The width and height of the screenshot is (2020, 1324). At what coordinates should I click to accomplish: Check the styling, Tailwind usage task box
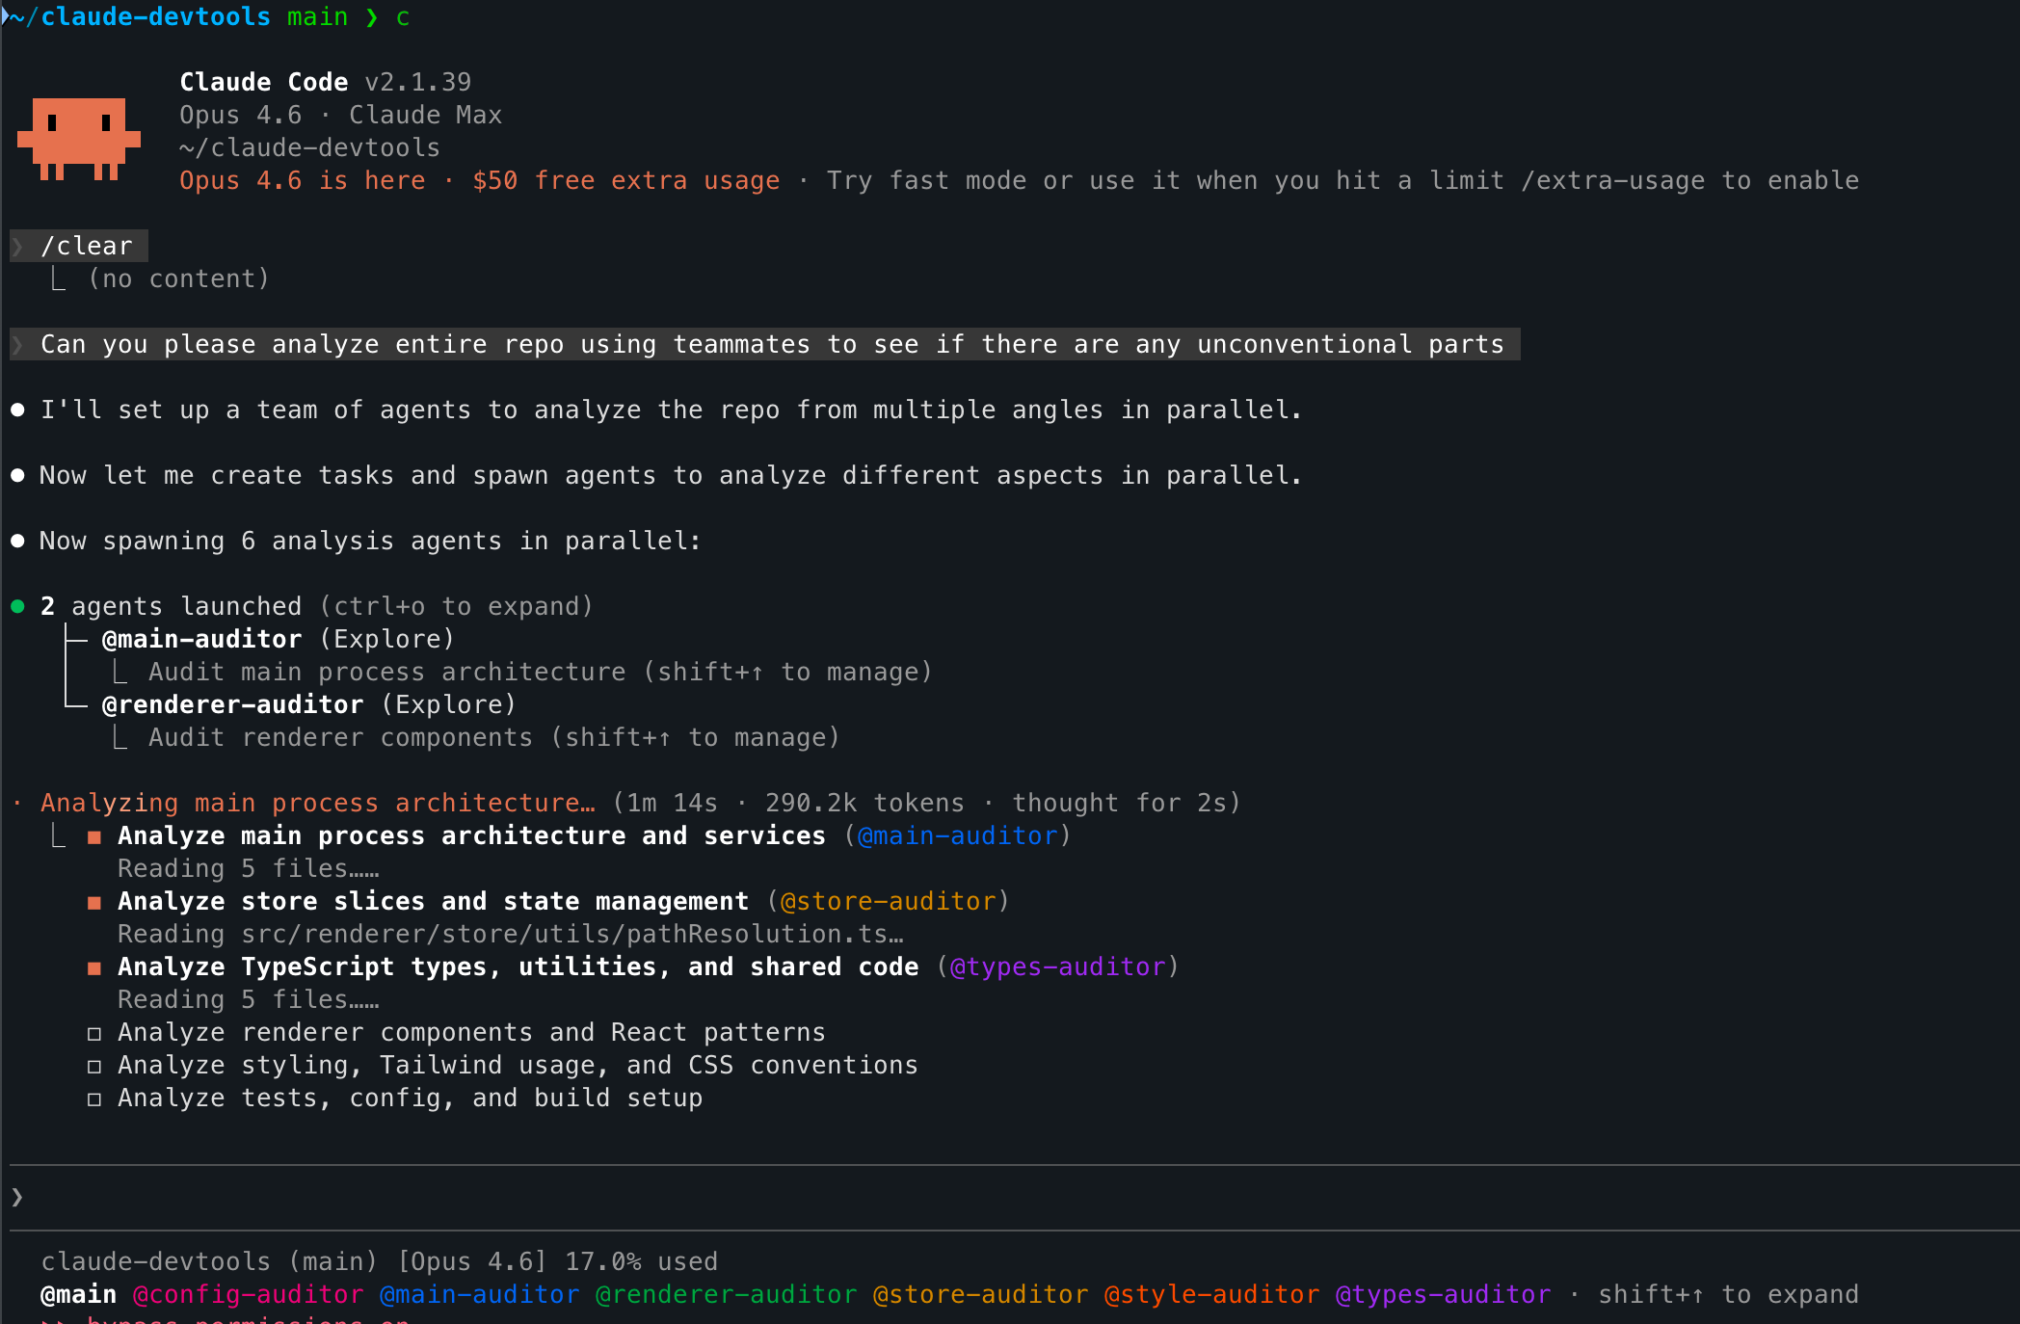94,1067
